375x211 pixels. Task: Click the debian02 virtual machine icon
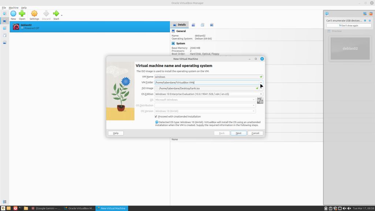pyautogui.click(x=16, y=26)
